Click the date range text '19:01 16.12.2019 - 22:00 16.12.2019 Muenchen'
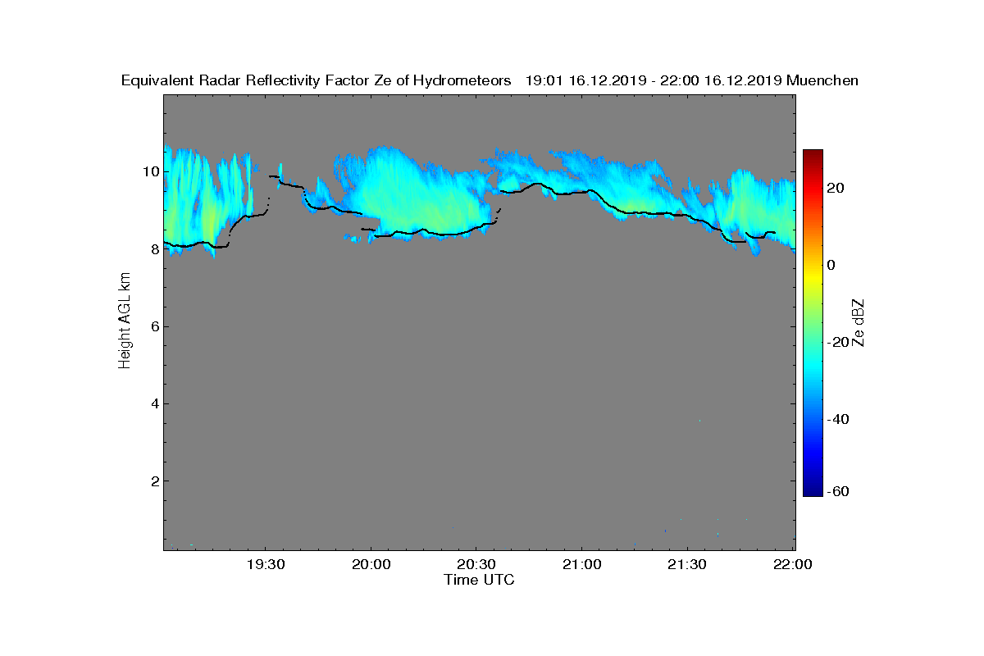The width and height of the screenshot is (984, 656). pos(692,80)
